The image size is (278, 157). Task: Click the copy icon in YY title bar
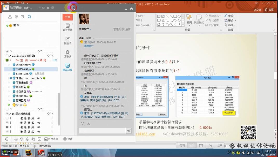[x=52, y=8]
